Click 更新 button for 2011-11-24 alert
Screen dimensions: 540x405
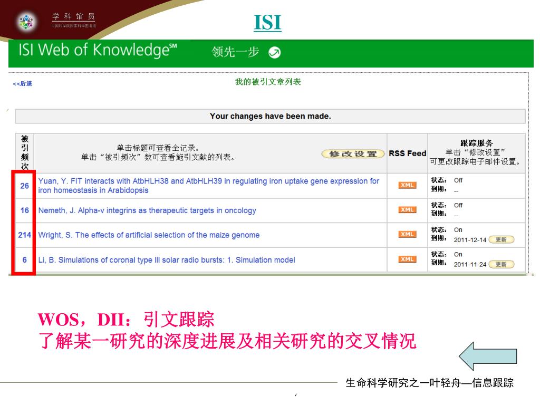tap(502, 265)
